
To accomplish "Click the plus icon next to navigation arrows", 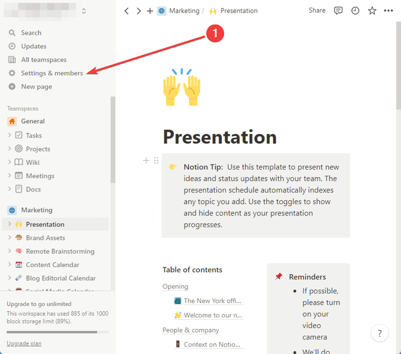I will pos(150,10).
